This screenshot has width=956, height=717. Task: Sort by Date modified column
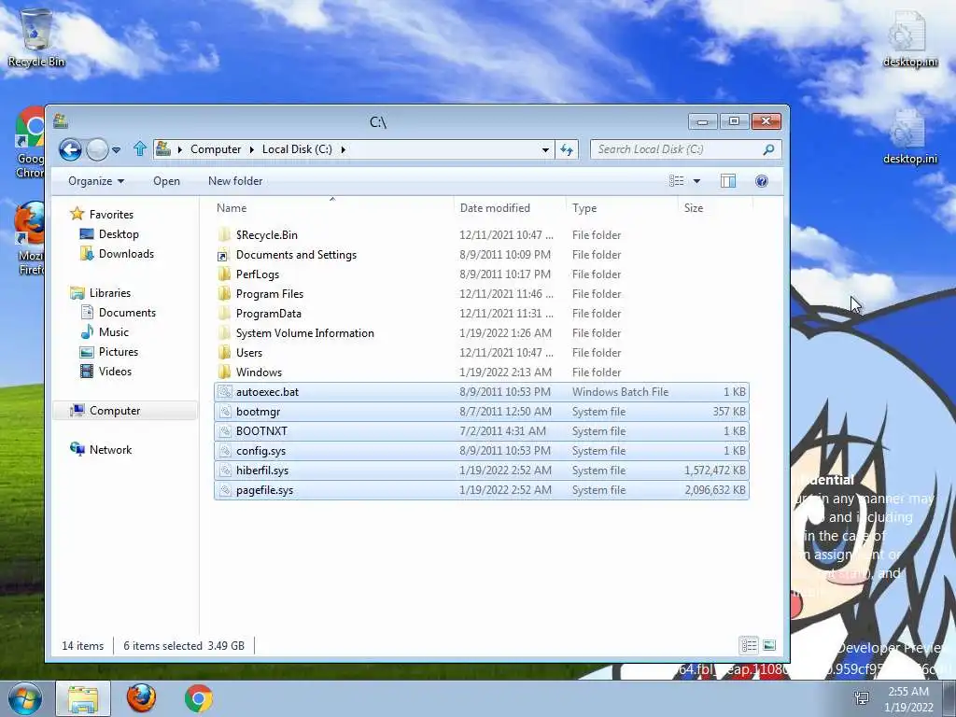click(x=510, y=208)
